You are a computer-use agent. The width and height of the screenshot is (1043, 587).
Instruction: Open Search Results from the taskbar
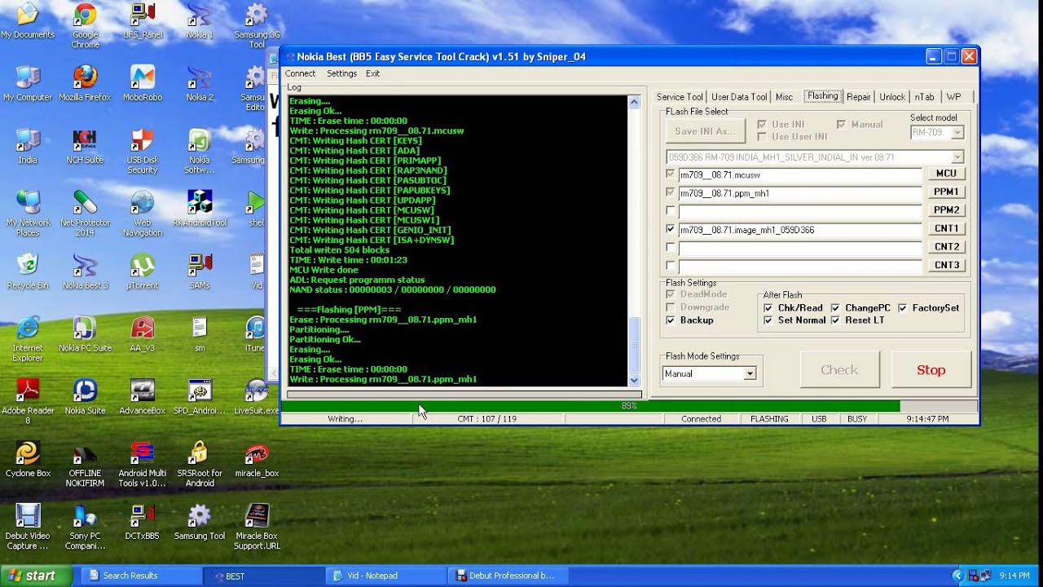(141, 576)
